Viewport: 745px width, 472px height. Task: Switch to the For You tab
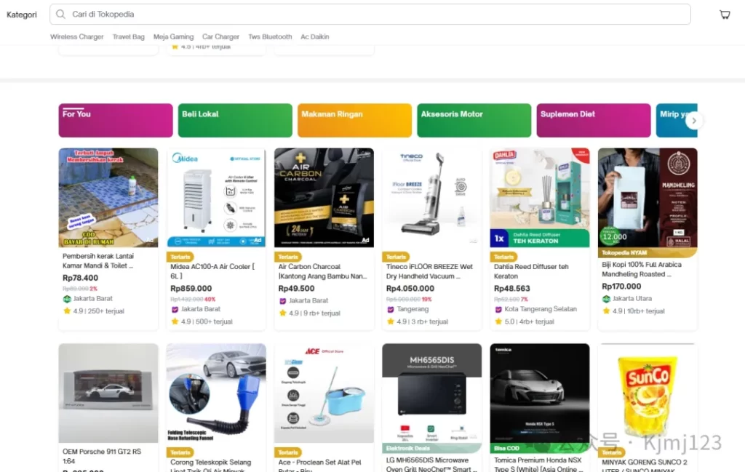tap(116, 121)
